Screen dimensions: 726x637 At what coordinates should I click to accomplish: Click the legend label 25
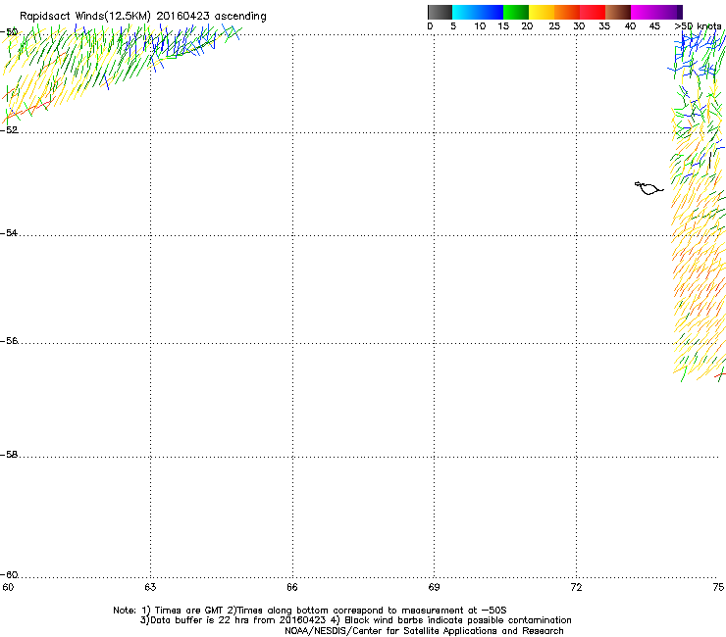click(x=554, y=26)
